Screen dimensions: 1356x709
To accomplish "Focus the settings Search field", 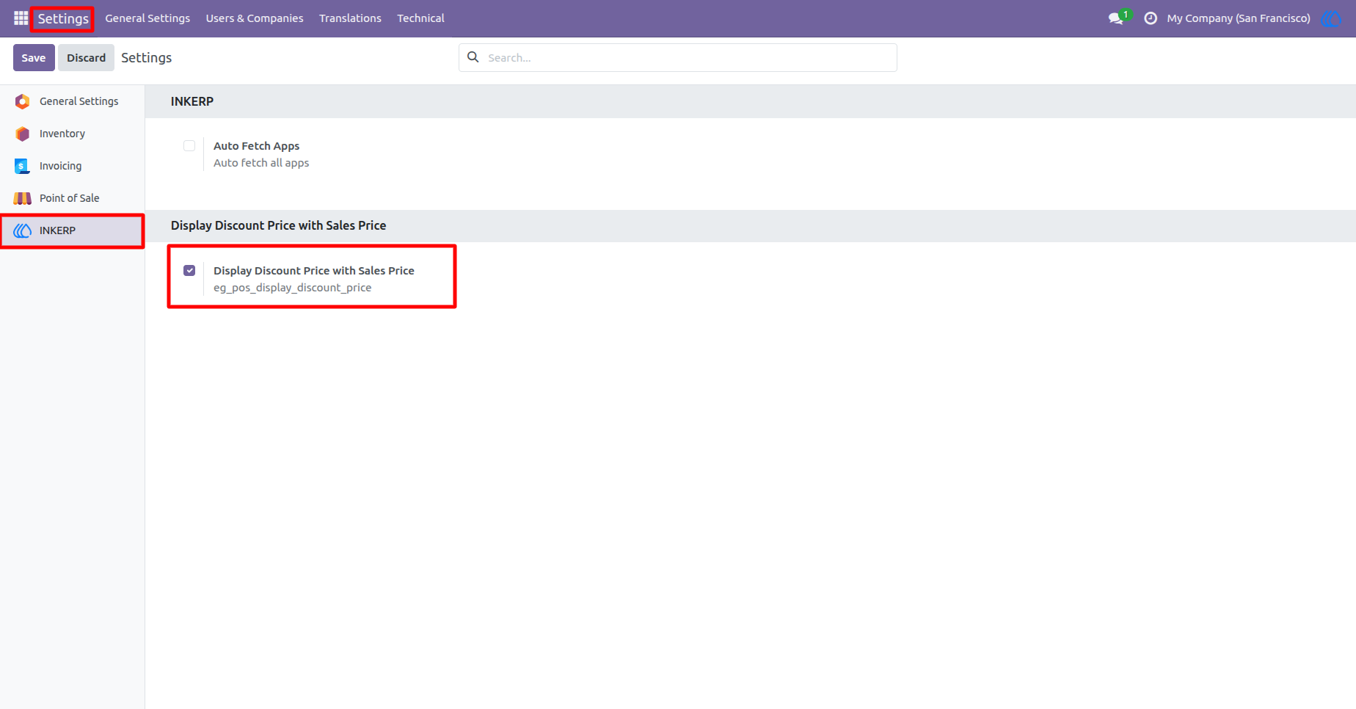I will point(678,57).
